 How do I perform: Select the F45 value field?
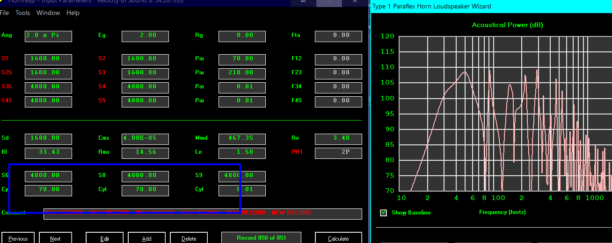tap(338, 101)
